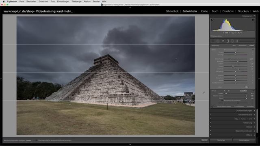Open the Bearbeiten menu
260x146 pixels.
31,2
